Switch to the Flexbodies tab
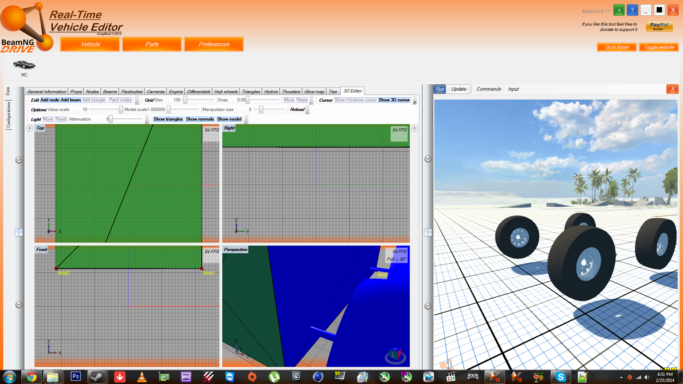The image size is (683, 384). (132, 92)
